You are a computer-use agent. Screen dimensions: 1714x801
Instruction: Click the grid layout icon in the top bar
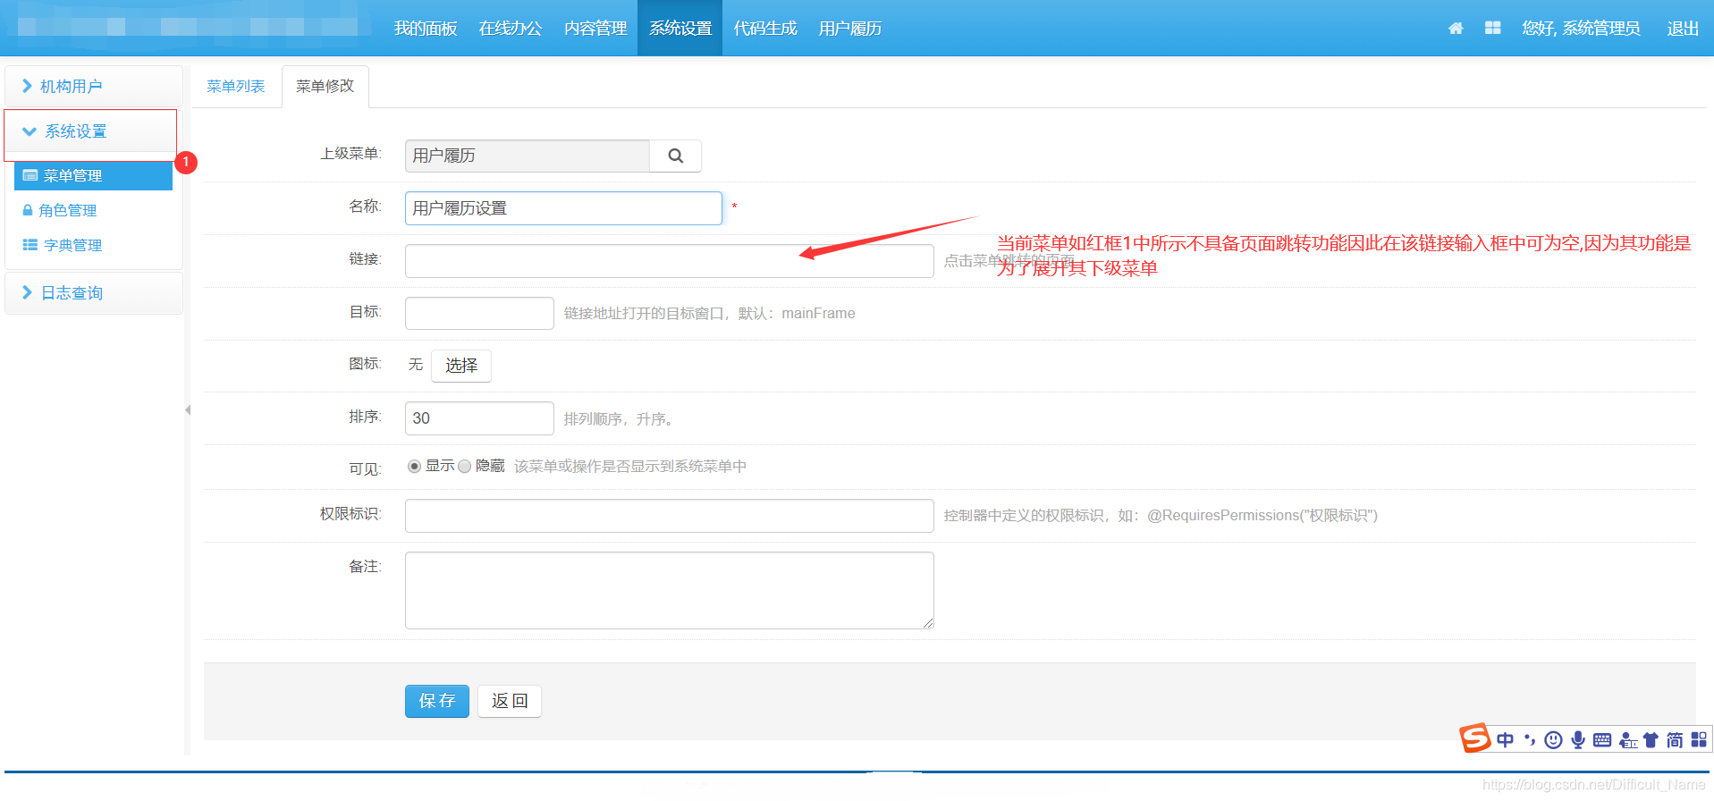pyautogui.click(x=1492, y=29)
